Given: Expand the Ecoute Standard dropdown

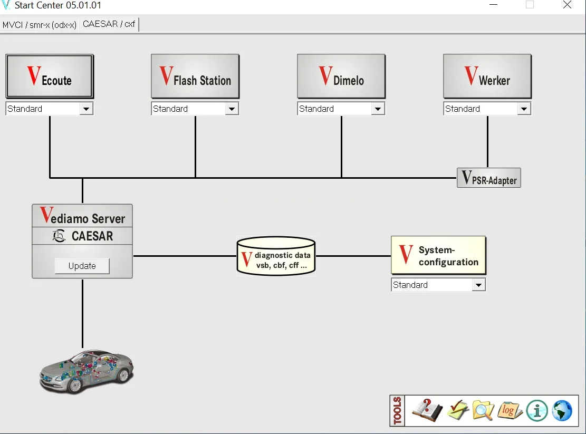Looking at the screenshot, I should coord(86,109).
